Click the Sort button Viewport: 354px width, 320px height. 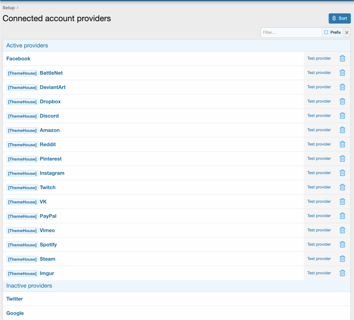click(339, 18)
